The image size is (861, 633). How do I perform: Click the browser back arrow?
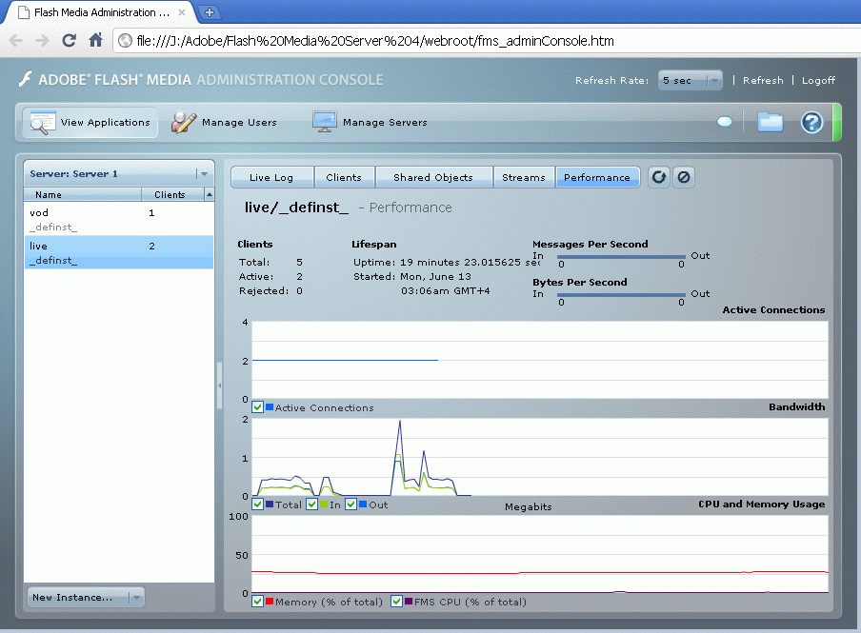(16, 41)
